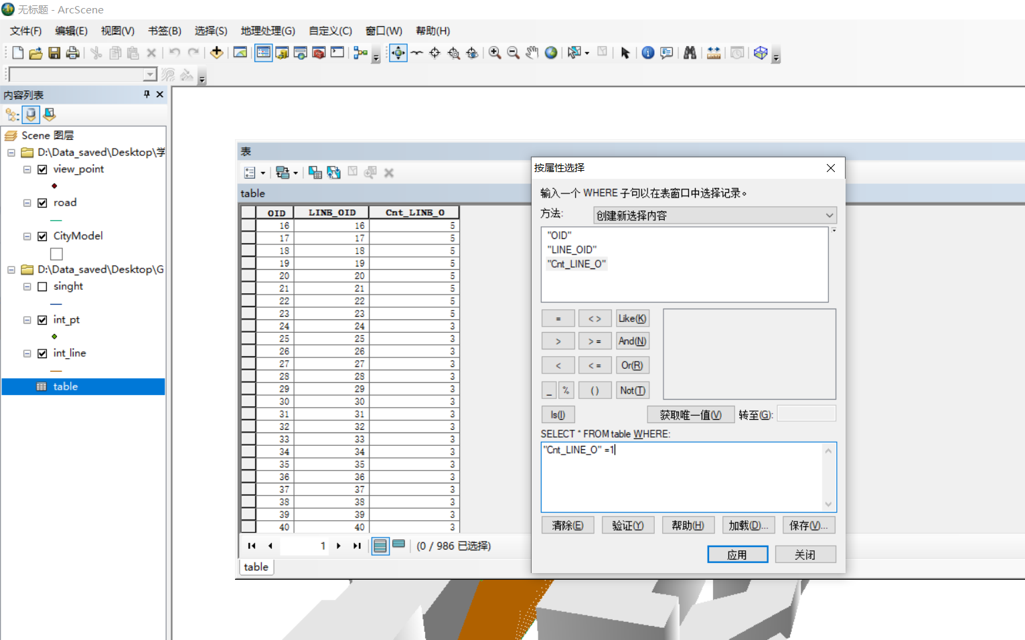Viewport: 1025px width, 640px height.
Task: Print the scene
Action: pyautogui.click(x=73, y=53)
